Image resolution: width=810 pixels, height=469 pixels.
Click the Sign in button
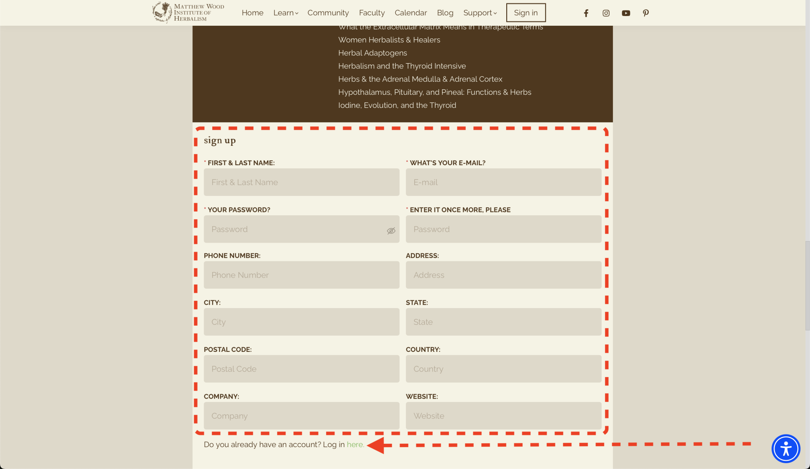pos(526,13)
